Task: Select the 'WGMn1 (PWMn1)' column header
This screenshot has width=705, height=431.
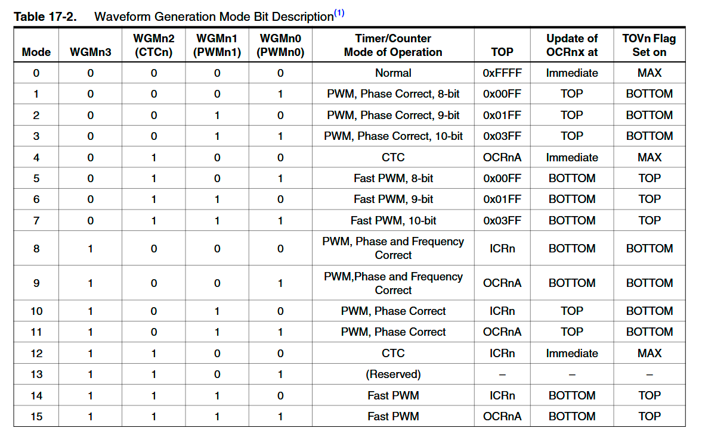Action: pos(217,45)
